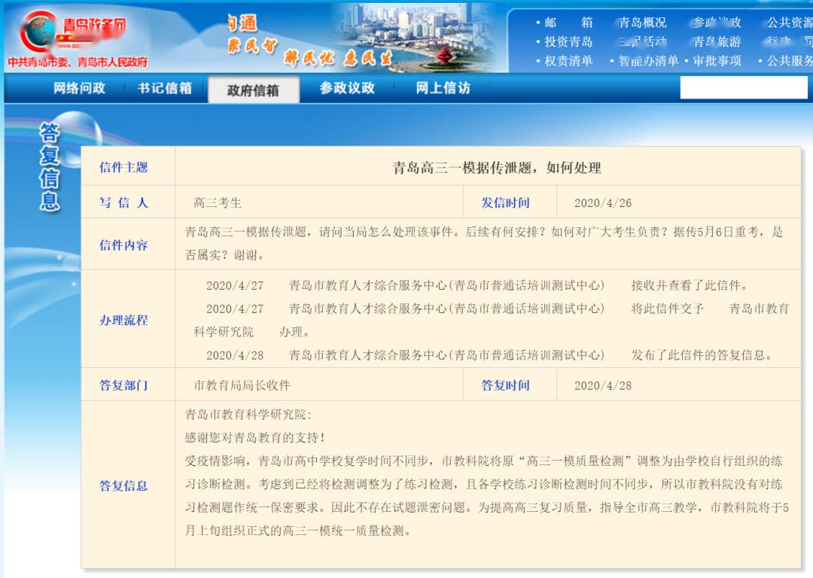The width and height of the screenshot is (813, 578).
Task: Go to the 参政议政 navigation tab
Action: click(x=347, y=88)
